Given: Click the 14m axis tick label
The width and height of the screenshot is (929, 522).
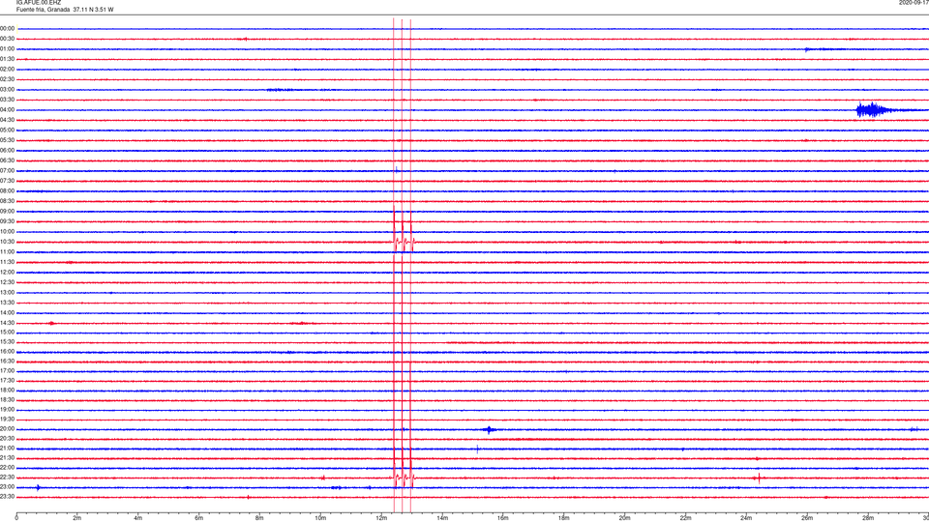Looking at the screenshot, I should (x=442, y=518).
